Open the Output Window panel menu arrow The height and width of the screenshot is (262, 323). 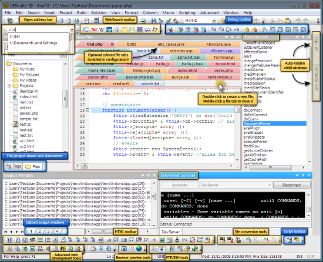142,175
